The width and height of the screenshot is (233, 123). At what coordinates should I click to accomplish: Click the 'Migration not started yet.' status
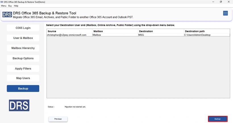click(x=75, y=107)
